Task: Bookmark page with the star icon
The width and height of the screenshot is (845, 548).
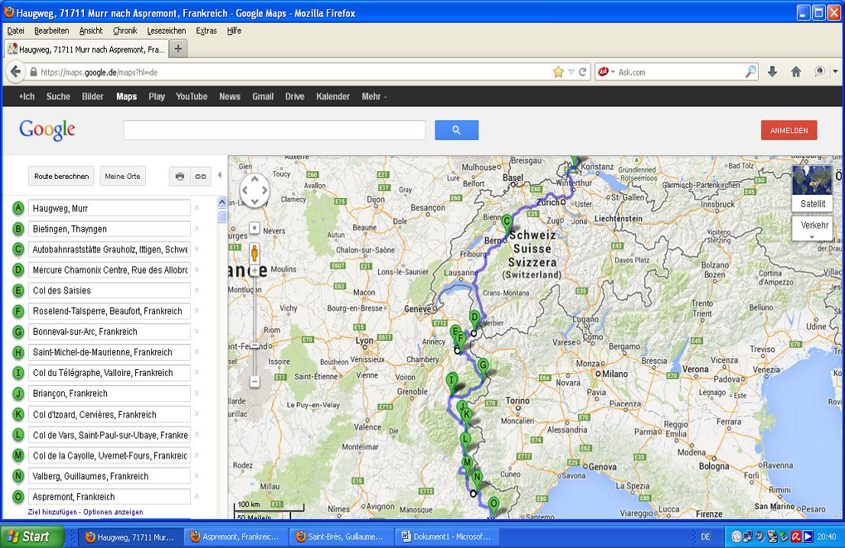Action: click(x=558, y=72)
